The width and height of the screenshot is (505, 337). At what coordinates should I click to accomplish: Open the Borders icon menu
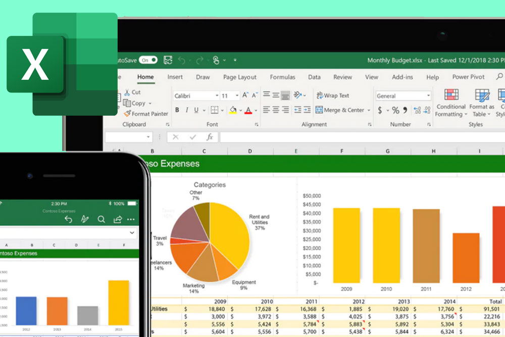215,110
